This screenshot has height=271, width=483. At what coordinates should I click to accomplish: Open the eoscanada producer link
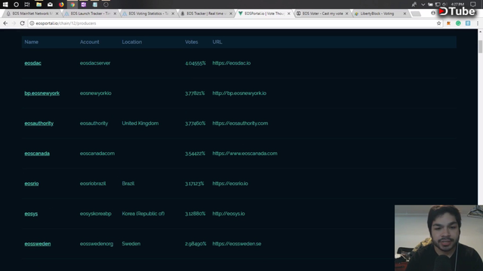[37, 154]
